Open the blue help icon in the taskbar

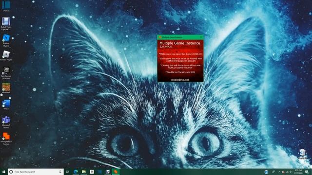click(267, 172)
